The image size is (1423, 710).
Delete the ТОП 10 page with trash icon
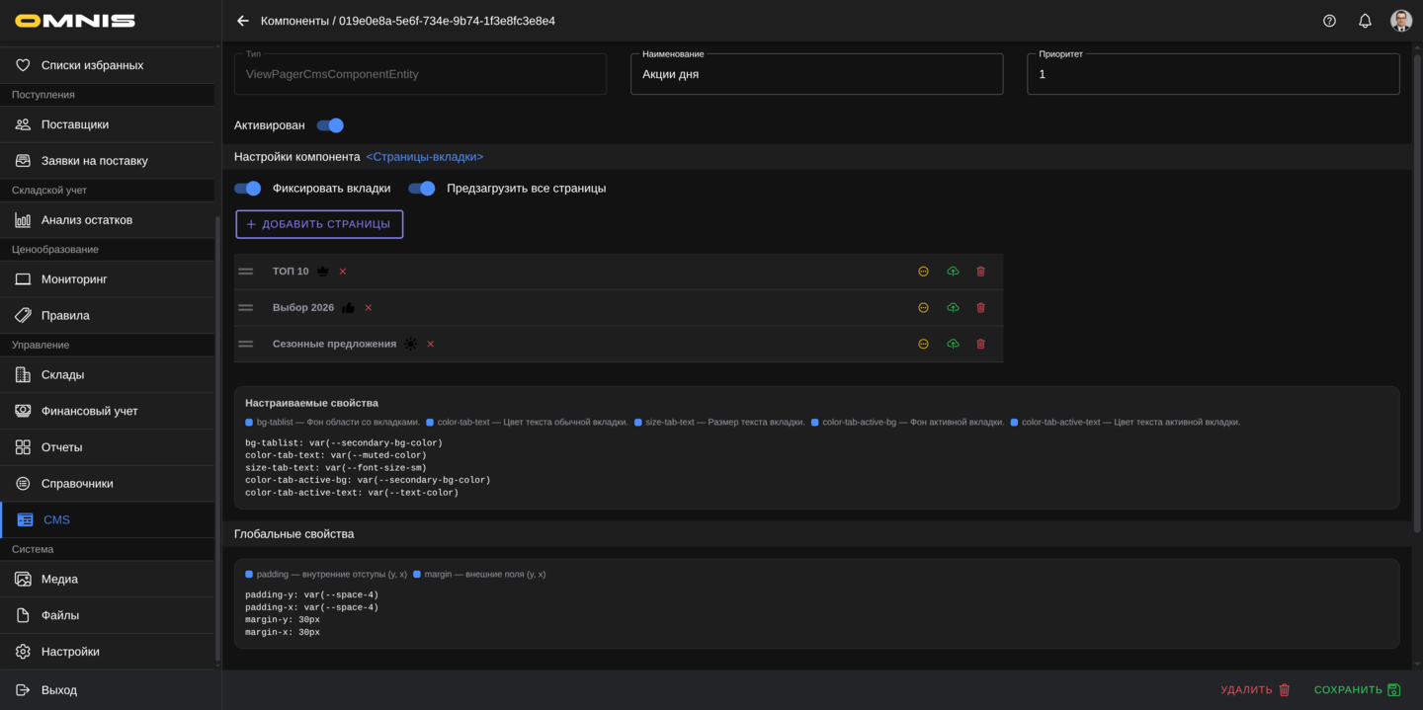(980, 272)
